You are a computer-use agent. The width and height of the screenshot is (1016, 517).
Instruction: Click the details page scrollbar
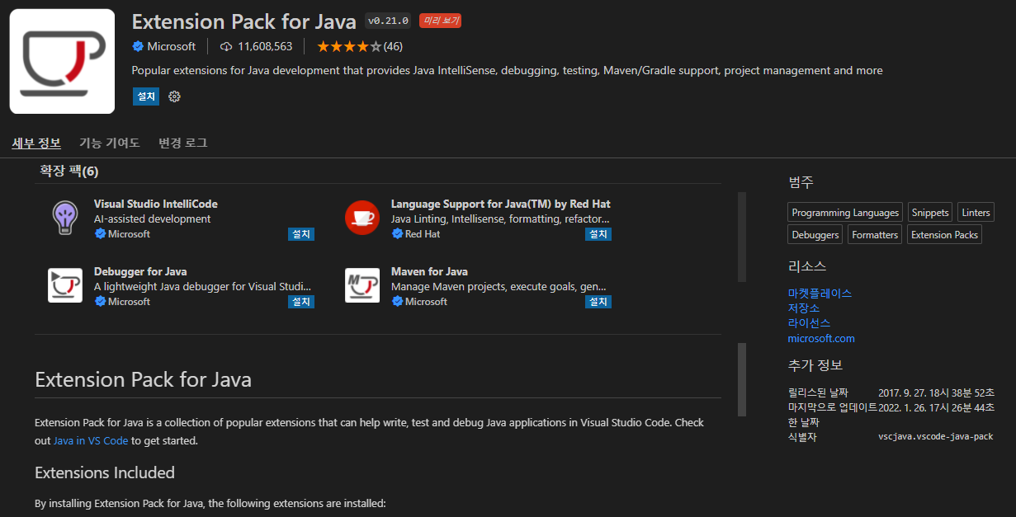741,380
